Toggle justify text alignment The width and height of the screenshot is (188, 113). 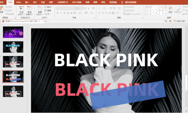tap(110, 13)
